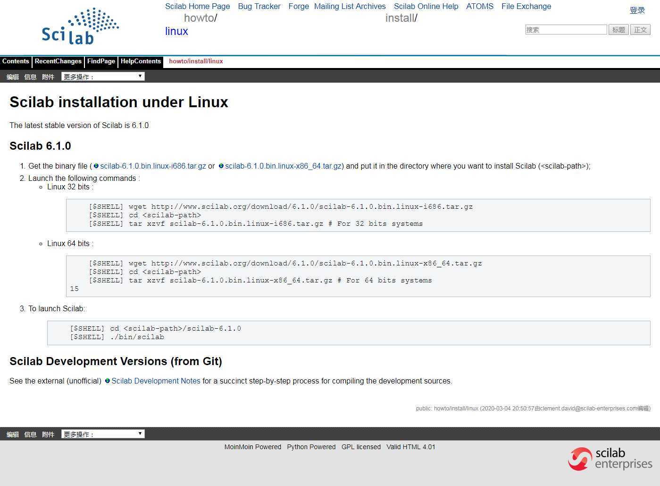Viewport: 660px width, 486px height.
Task: Click the 标题 title search button
Action: click(618, 30)
